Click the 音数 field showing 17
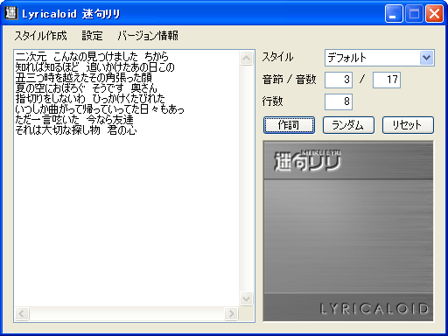Viewport: 448px width, 336px height. click(387, 80)
